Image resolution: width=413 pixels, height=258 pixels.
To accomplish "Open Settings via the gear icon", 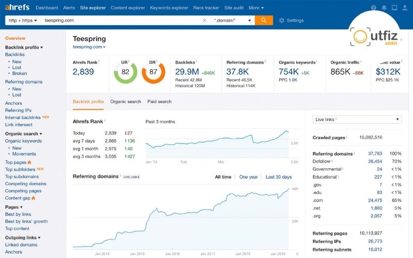I will pos(281,20).
